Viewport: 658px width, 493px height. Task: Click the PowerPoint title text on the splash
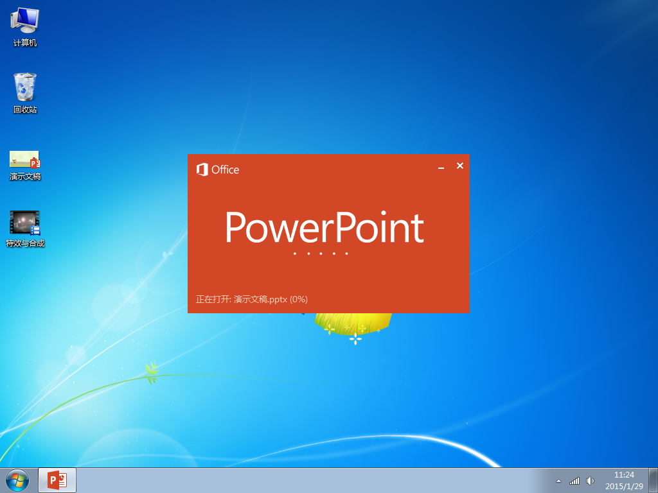[325, 227]
